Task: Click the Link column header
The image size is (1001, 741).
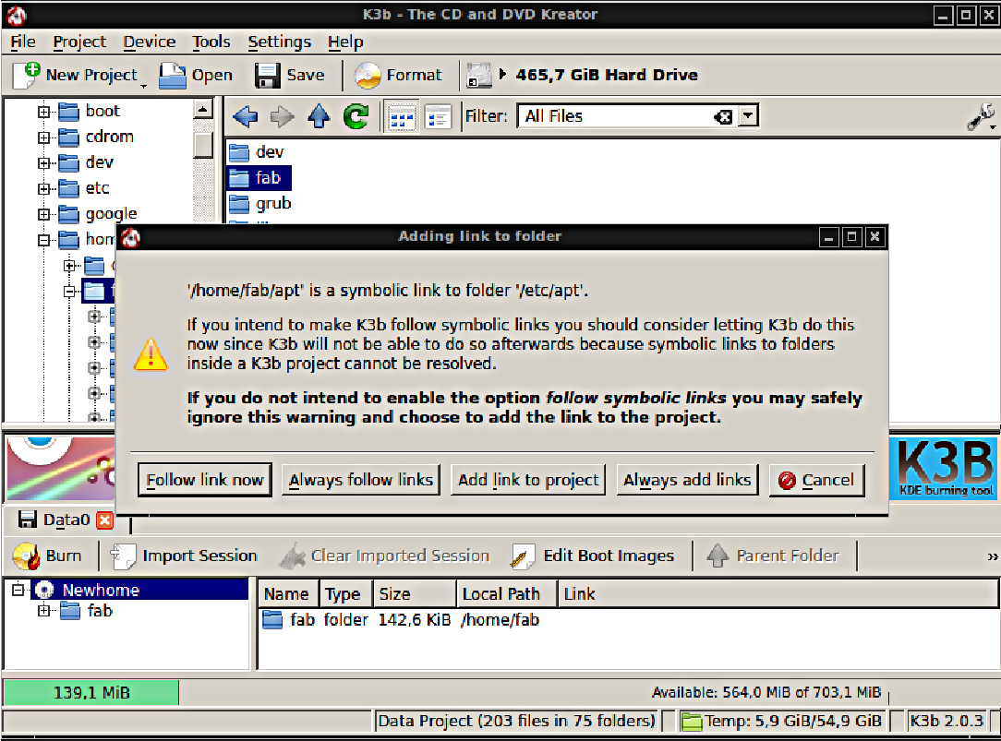Action: click(778, 594)
